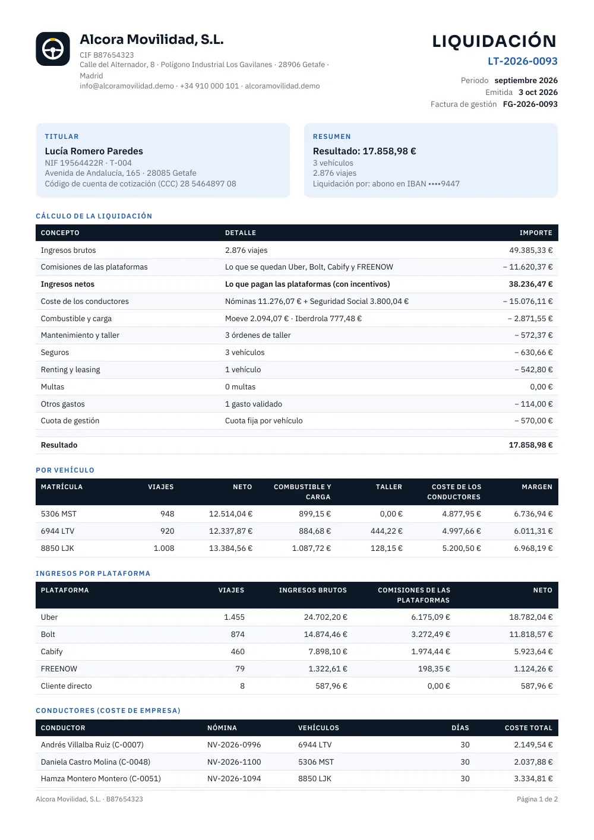Screen dimensions: 594x840
Task: Select the "CIF B87654323" line under company name
Action: click(x=107, y=55)
